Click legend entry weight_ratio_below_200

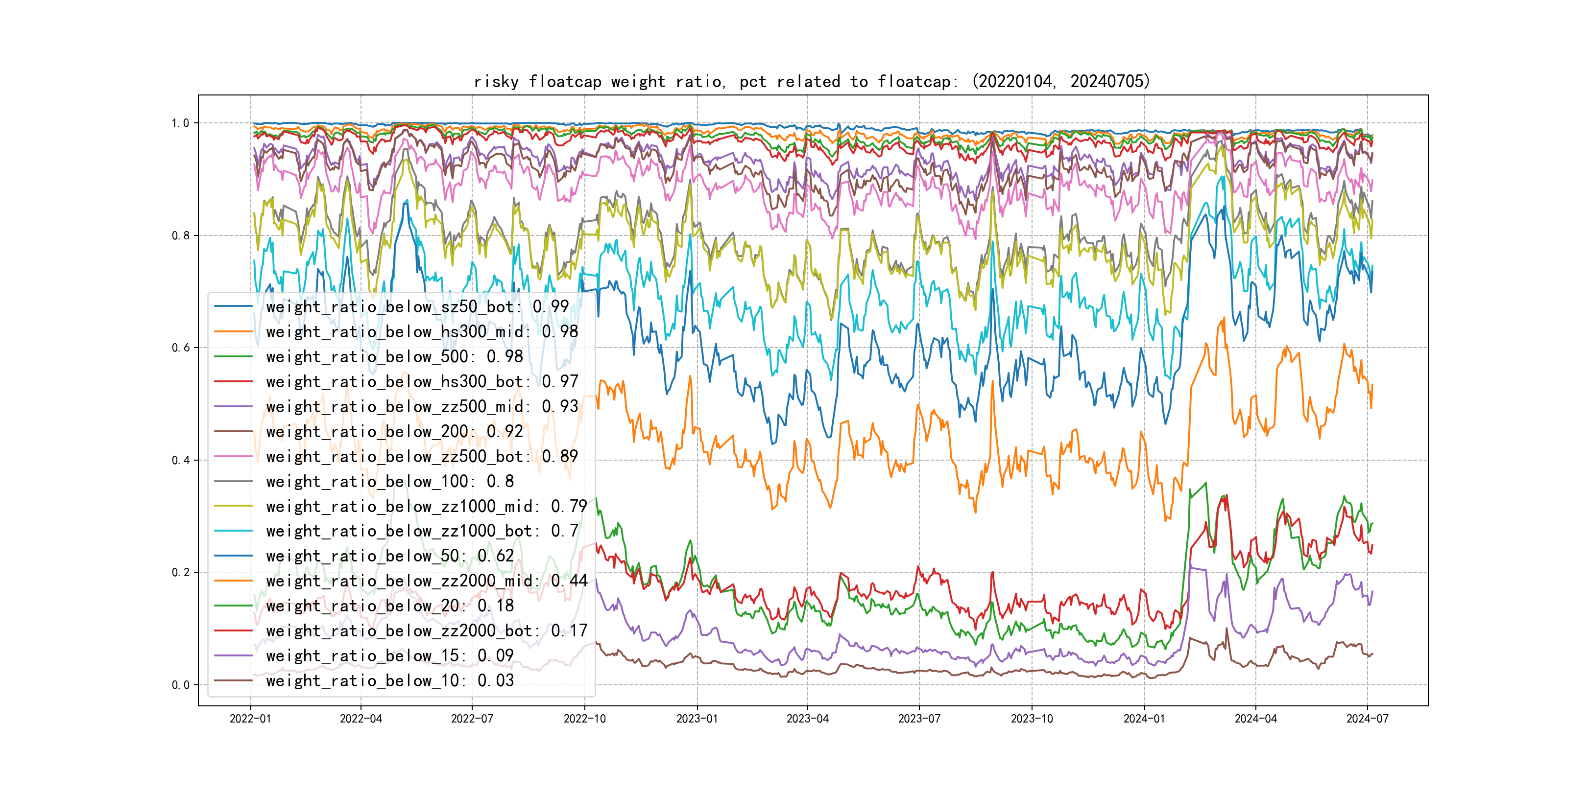[394, 432]
